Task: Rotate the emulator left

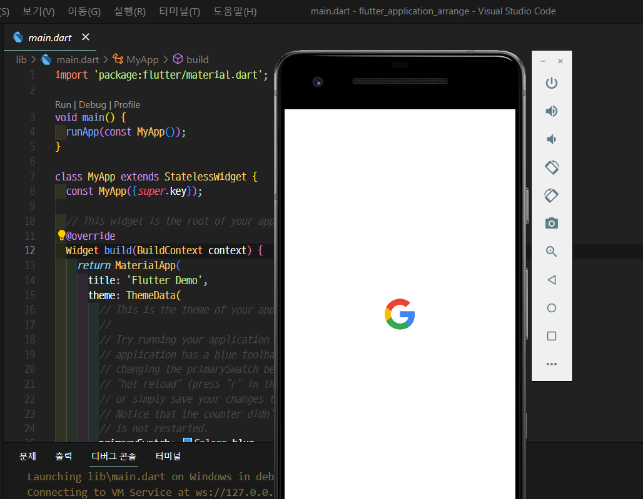Action: tap(552, 167)
